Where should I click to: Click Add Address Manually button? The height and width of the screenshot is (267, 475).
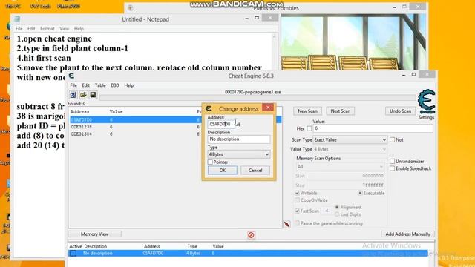[x=407, y=234]
